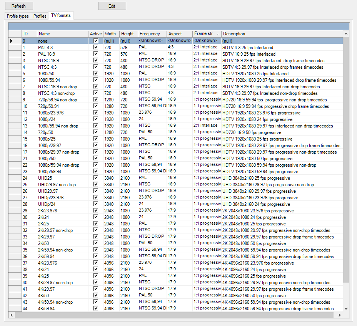Viewport: 357px width, 326px height.
Task: Toggle Active for 1080i/50
Action: click(x=96, y=73)
